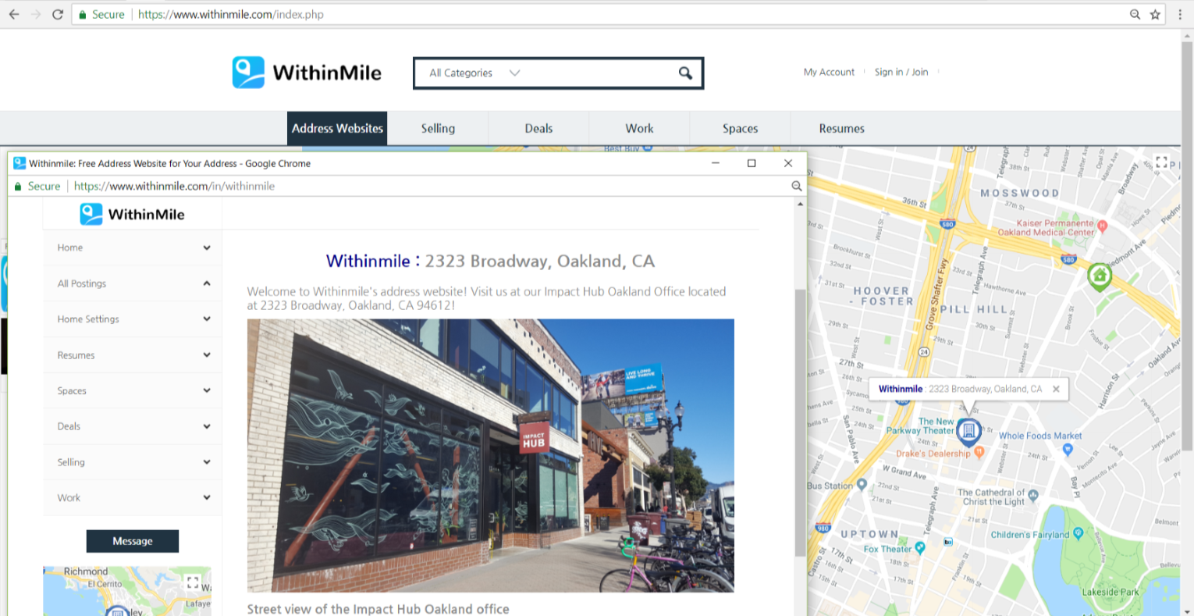This screenshot has width=1194, height=616.
Task: Expand the Spaces sidebar chevron
Action: click(x=207, y=390)
